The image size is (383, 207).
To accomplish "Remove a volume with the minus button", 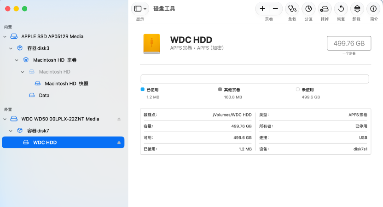I will tap(276, 9).
